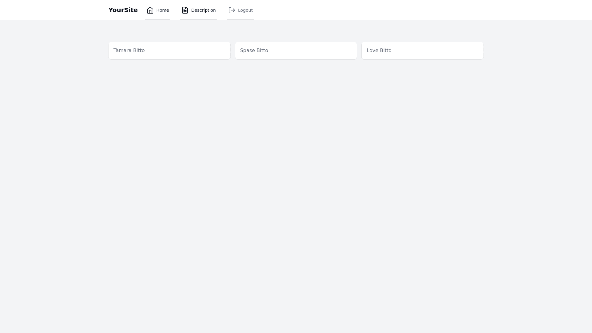Open the Home text link
This screenshot has width=592, height=333.
pos(162,10)
